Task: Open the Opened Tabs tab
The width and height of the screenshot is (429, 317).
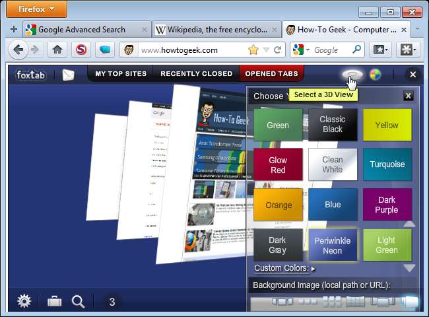Action: (271, 74)
